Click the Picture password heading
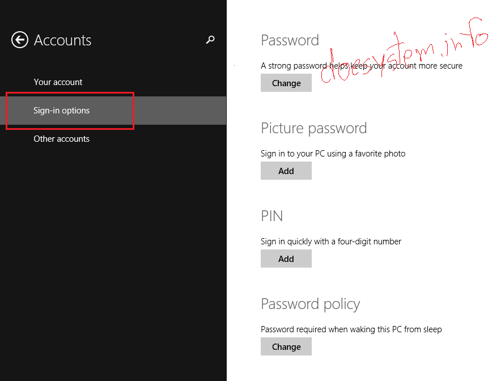The image size is (492, 381). 313,128
